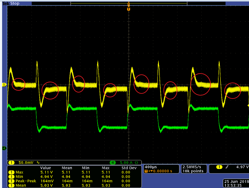The image size is (249, 188).
Task: Click the bandwidth limit Bw indicator
Action: 38,163
